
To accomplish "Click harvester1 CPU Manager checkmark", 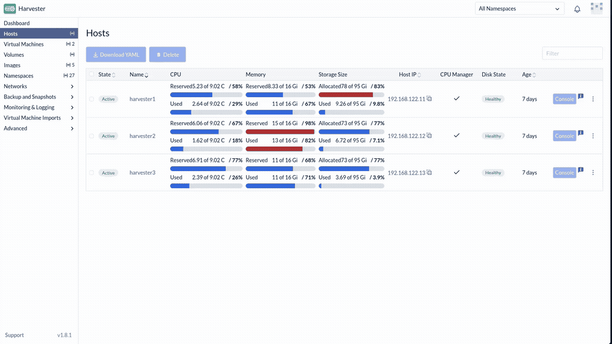I will 457,98.
